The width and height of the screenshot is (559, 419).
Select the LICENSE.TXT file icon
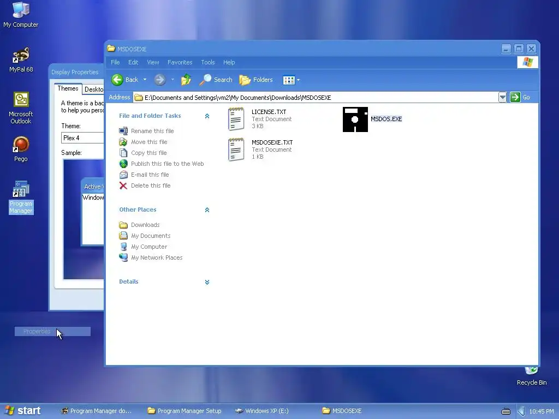coord(236,119)
